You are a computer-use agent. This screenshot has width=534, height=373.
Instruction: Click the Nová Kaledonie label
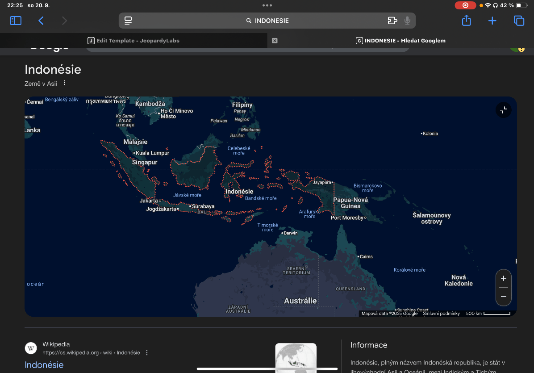click(x=459, y=281)
